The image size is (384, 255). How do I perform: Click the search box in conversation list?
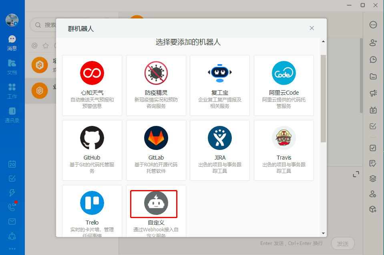tap(43, 25)
